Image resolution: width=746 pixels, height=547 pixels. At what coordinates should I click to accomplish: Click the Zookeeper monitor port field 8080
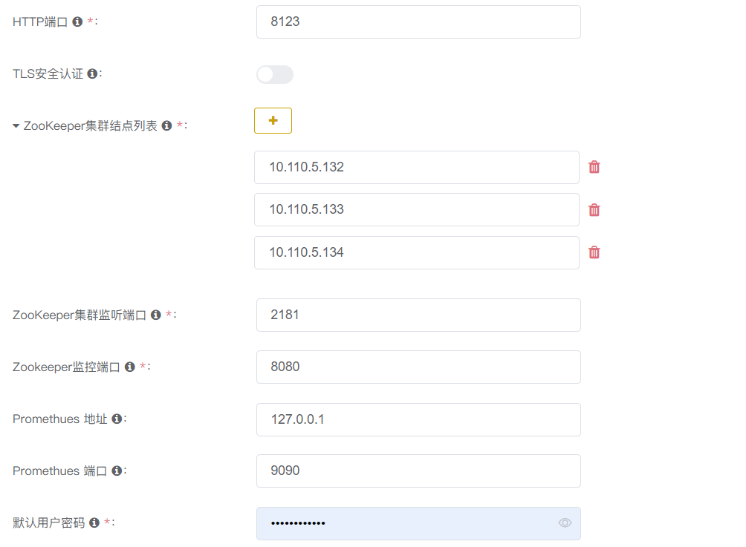pos(418,367)
